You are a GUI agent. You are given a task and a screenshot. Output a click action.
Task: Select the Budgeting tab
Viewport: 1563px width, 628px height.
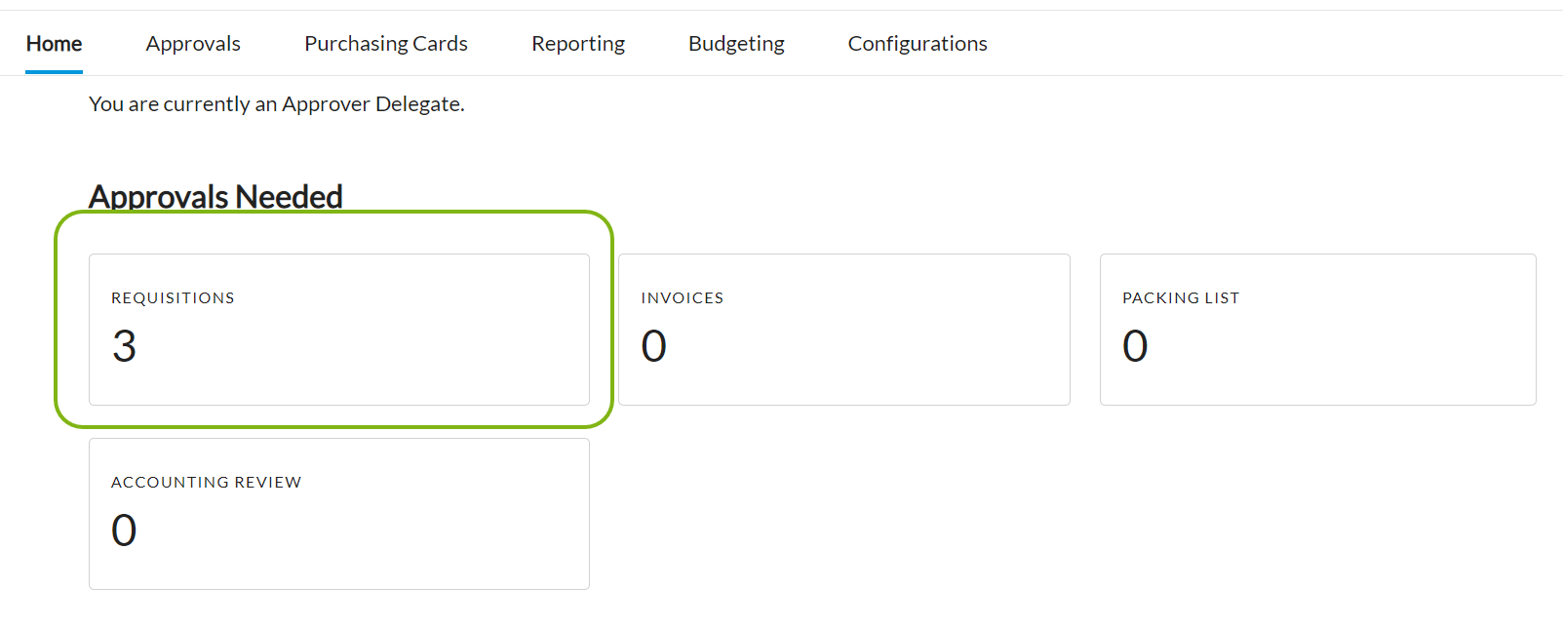[x=736, y=44]
